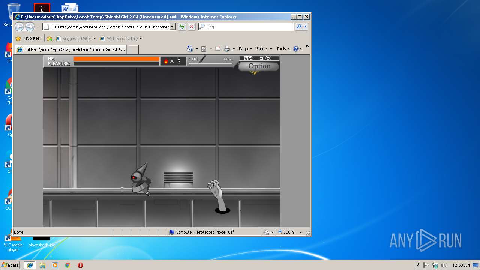Screen dimensions: 480x270
Task: Click the Print icon
Action: pyautogui.click(x=227, y=49)
